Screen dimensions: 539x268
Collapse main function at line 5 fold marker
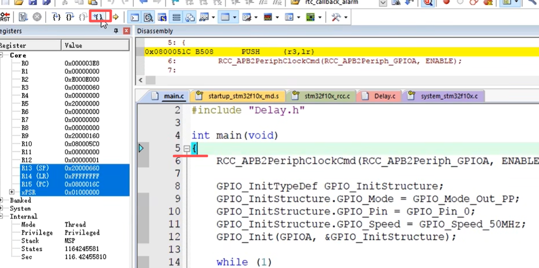pos(187,149)
